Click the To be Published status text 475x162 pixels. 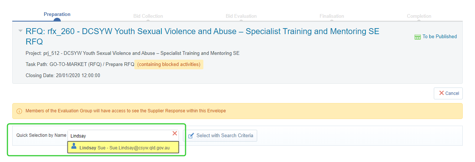coord(440,37)
